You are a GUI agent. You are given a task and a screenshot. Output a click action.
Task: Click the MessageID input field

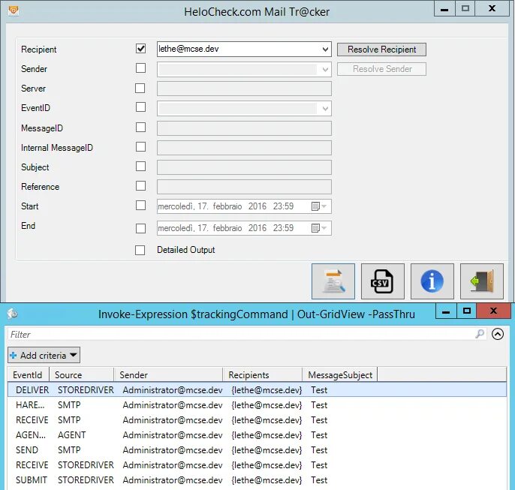click(x=244, y=128)
